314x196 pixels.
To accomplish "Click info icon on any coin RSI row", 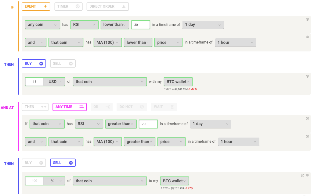I will coord(307,19).
